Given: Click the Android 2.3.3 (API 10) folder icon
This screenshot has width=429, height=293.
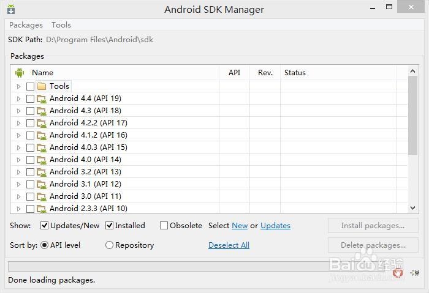Looking at the screenshot, I should pyautogui.click(x=42, y=209).
